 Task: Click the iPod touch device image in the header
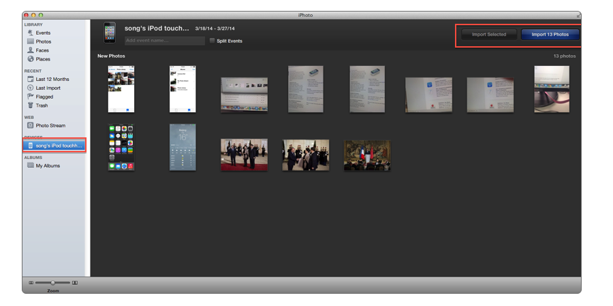pyautogui.click(x=110, y=33)
